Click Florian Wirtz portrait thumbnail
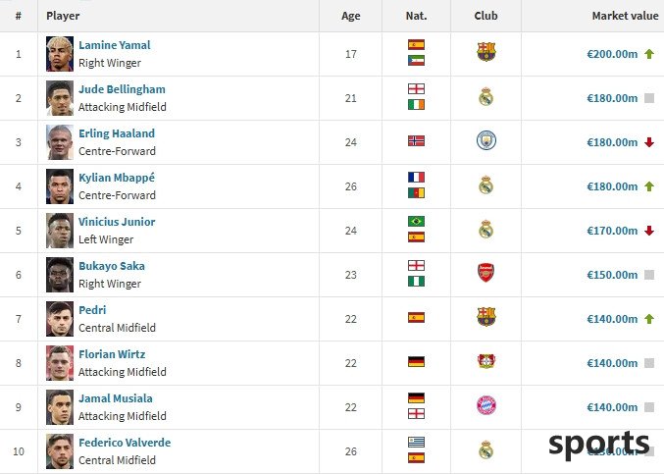Image resolution: width=664 pixels, height=474 pixels. click(x=60, y=363)
